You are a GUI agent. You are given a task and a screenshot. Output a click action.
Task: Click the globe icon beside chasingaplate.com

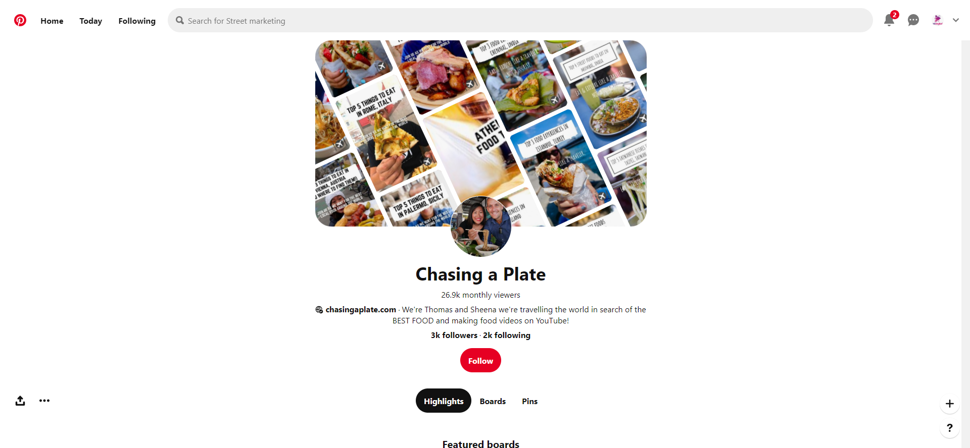tap(319, 310)
